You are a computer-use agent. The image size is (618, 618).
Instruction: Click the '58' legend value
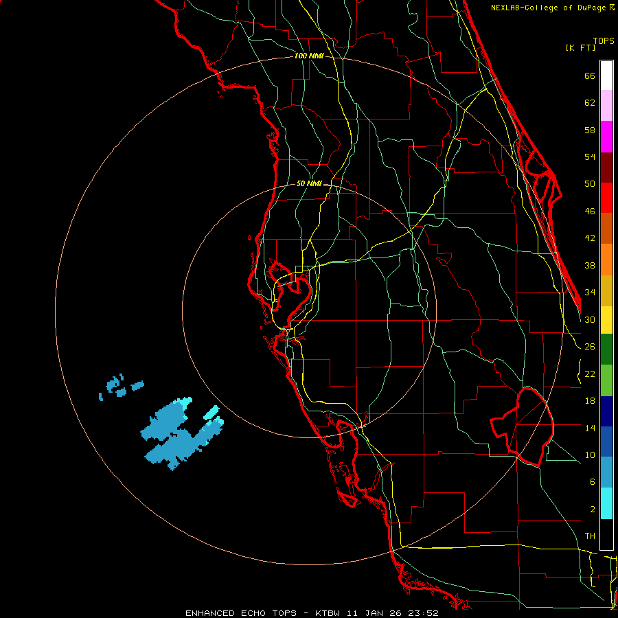coord(590,130)
